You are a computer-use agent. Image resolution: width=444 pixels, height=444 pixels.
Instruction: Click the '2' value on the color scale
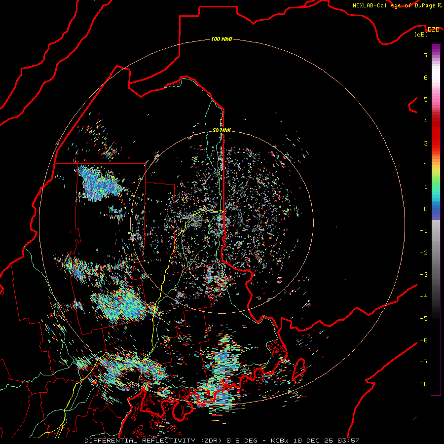tap(426, 165)
